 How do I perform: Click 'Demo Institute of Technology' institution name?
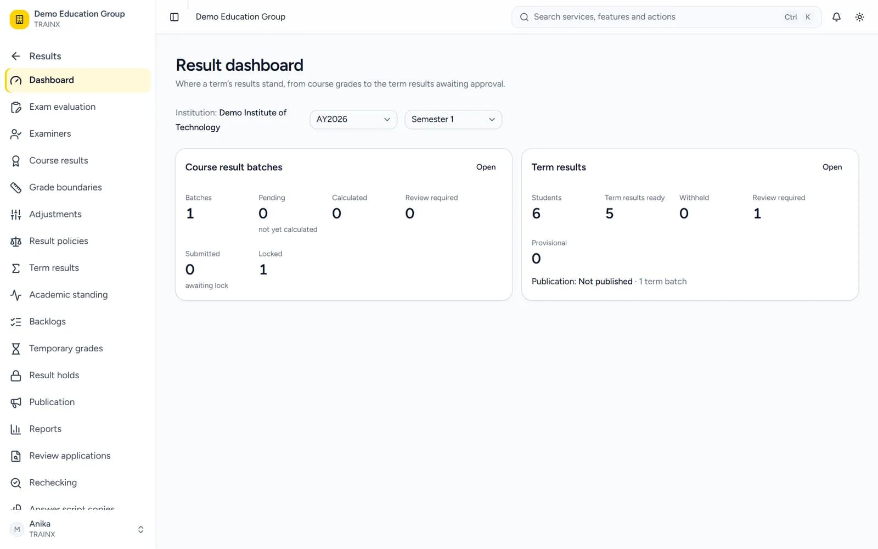tap(231, 120)
